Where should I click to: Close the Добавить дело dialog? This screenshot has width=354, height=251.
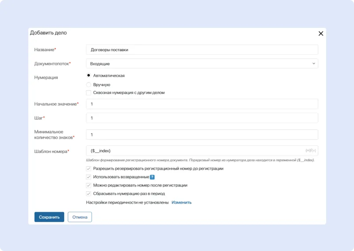pos(321,33)
